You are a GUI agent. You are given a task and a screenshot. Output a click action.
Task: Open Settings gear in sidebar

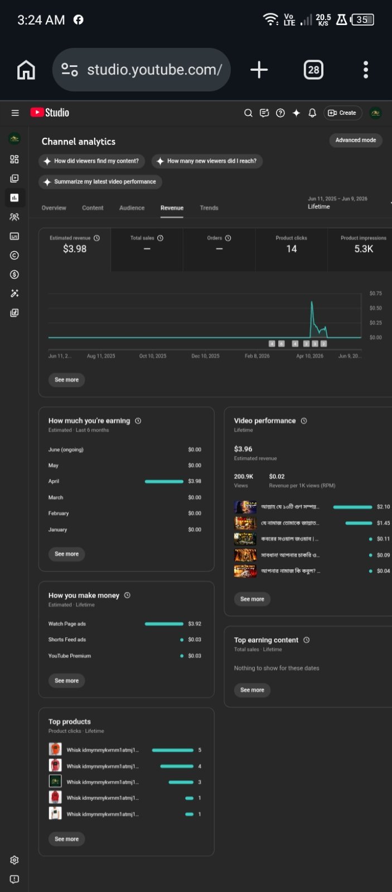tap(14, 860)
